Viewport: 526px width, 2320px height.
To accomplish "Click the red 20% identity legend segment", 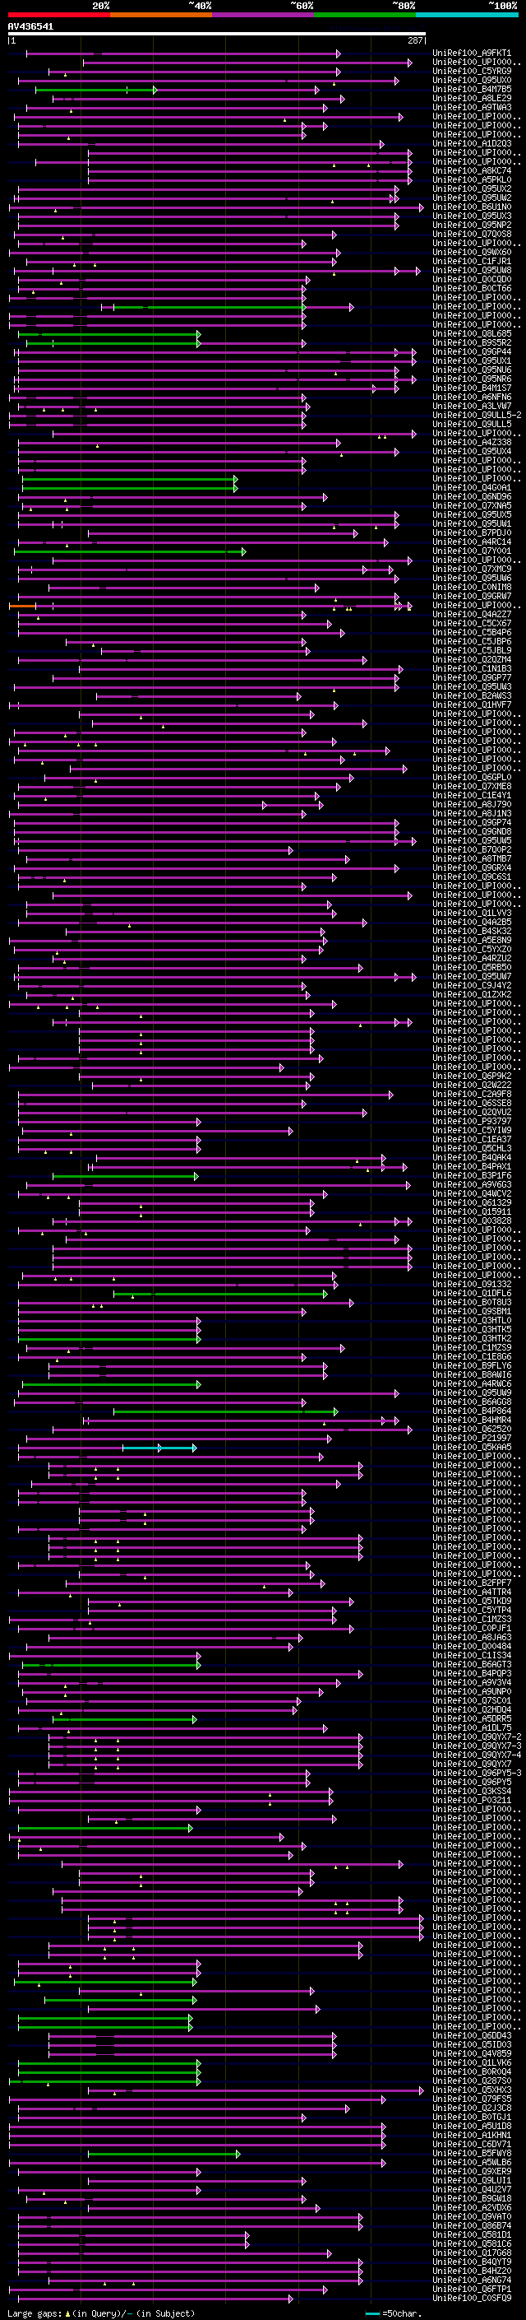I will pyautogui.click(x=59, y=16).
